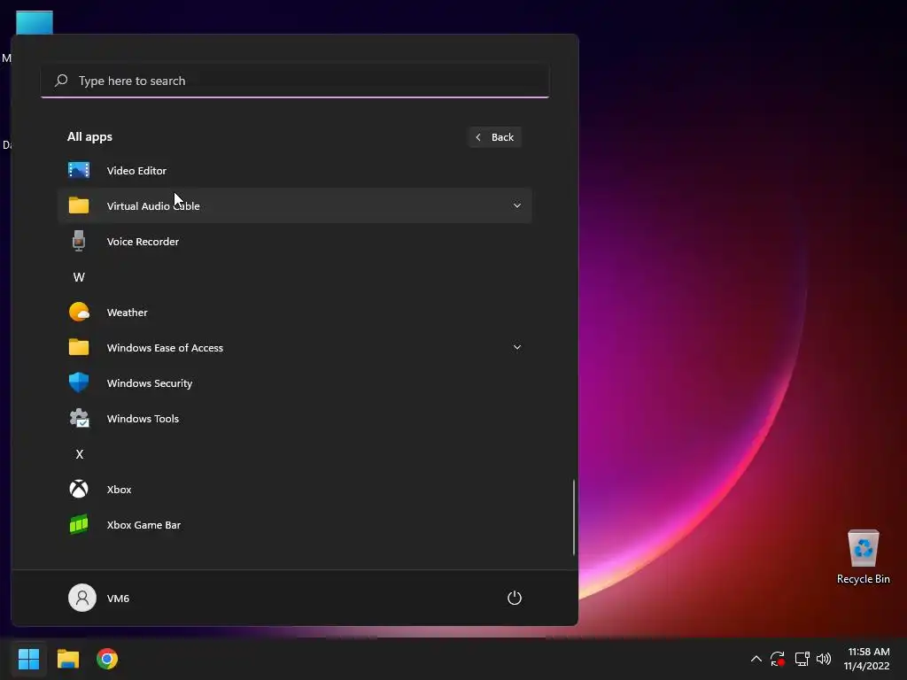Select the Weather text label
Screen dimensions: 907x680
tap(128, 313)
